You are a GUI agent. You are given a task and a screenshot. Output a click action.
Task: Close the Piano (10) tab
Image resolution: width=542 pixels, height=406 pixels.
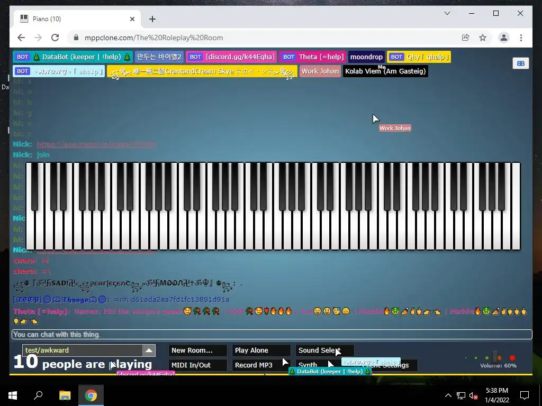(132, 19)
